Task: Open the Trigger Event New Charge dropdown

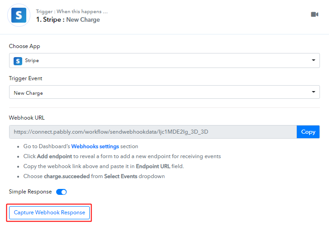Action: 164,92
